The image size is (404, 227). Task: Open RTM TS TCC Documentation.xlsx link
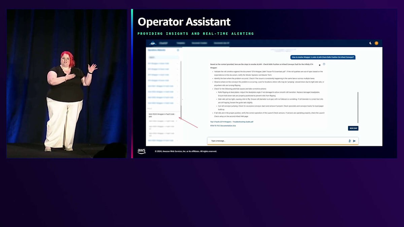pos(223,125)
